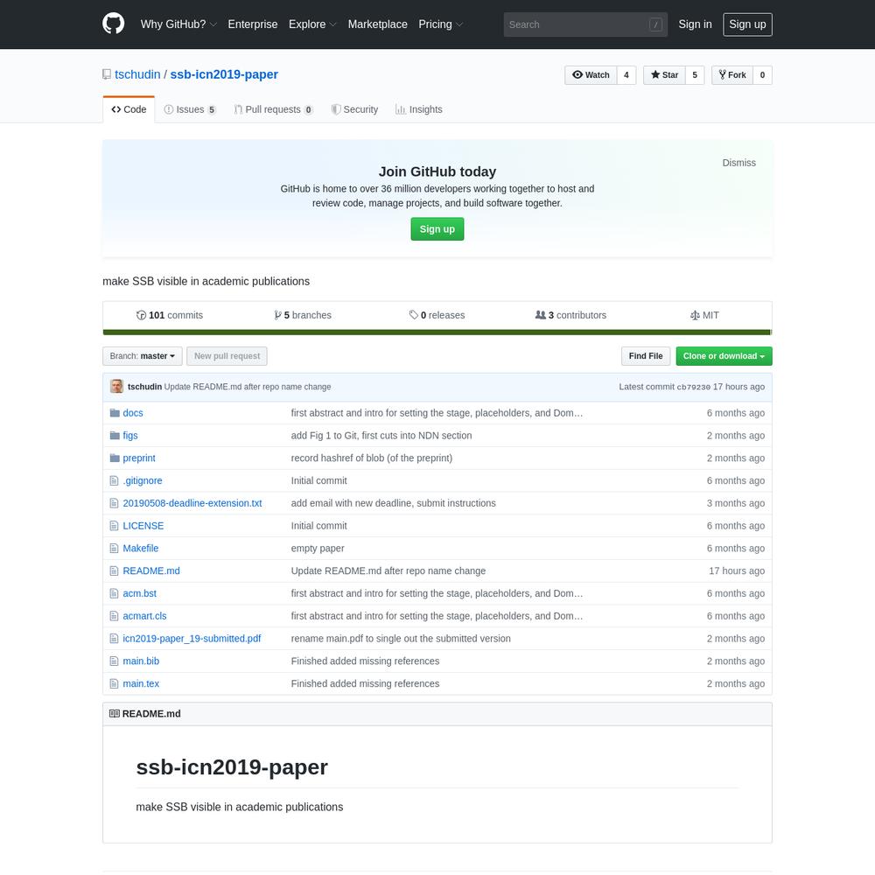The height and width of the screenshot is (875, 875).
Task: Click the language bar below stats
Action: (x=437, y=332)
